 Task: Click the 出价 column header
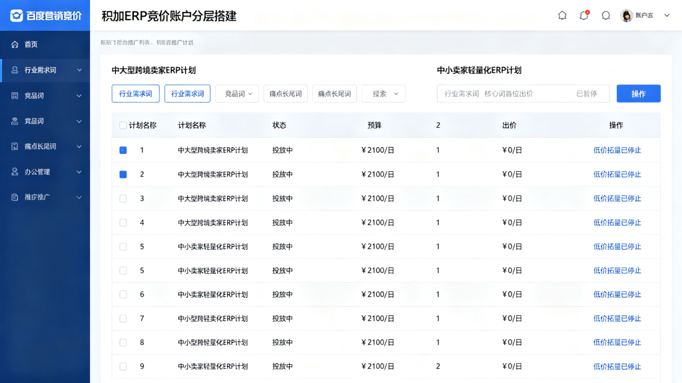point(510,125)
